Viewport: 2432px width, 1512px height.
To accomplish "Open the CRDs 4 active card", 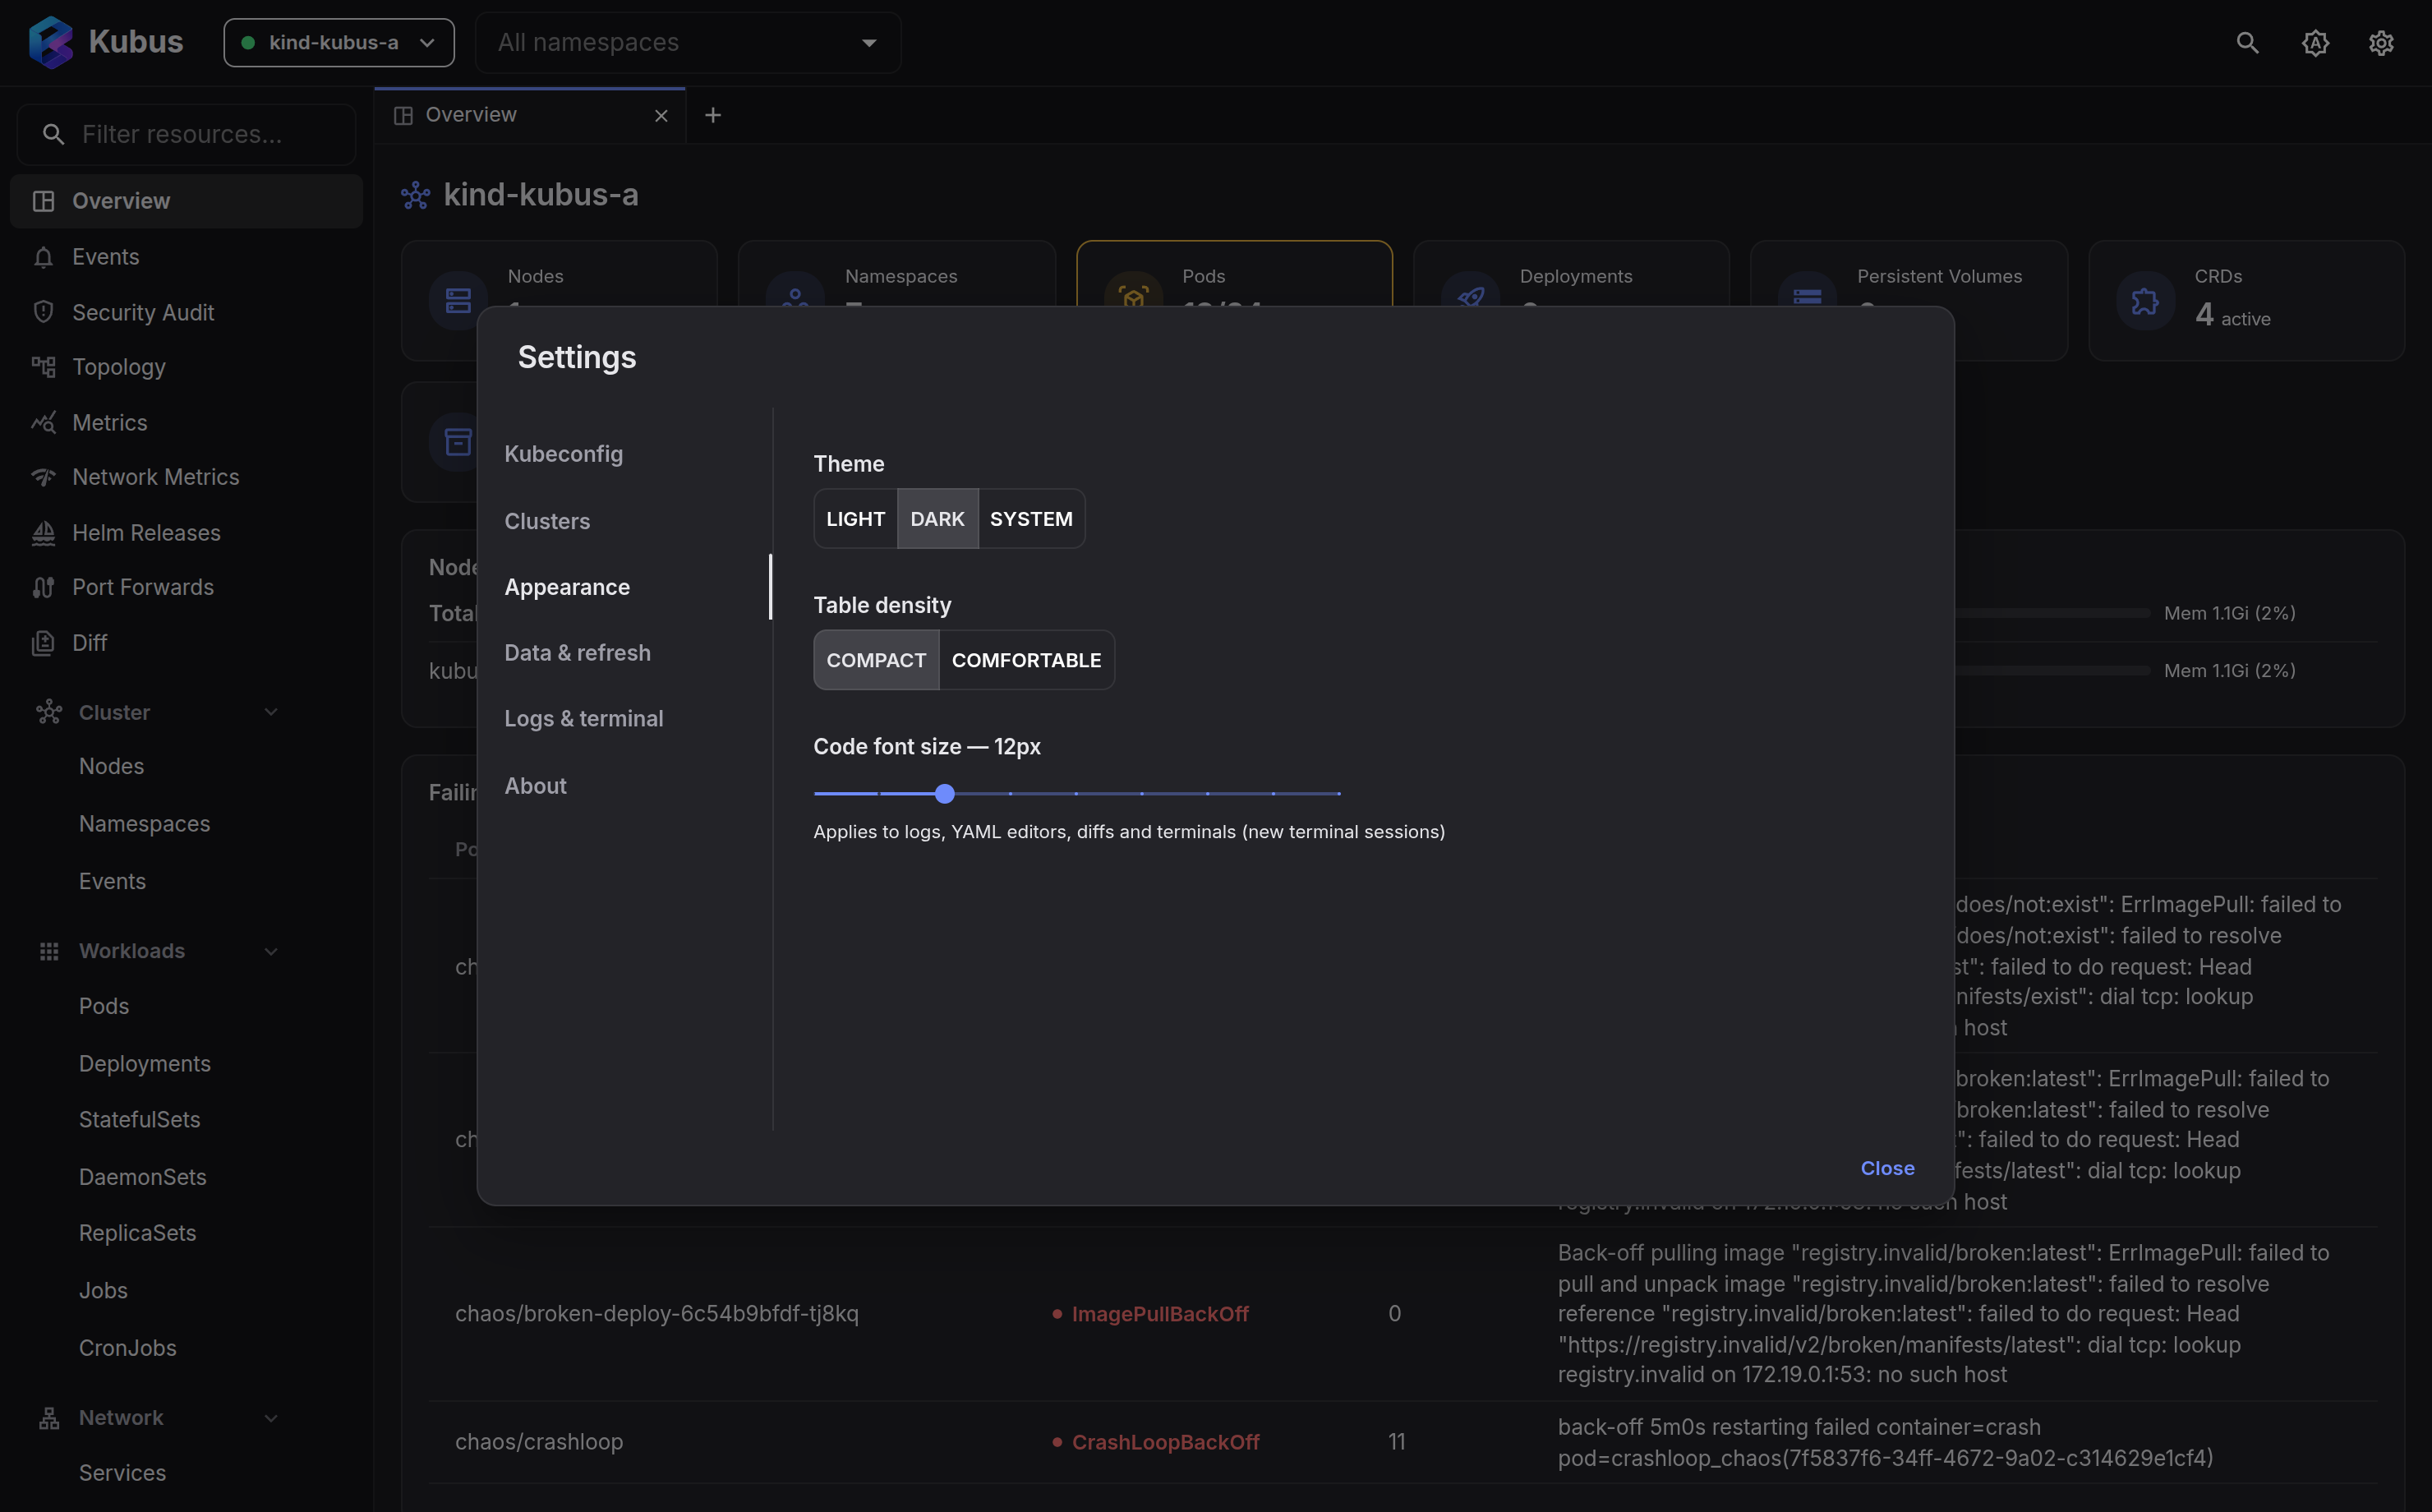I will (2246, 300).
